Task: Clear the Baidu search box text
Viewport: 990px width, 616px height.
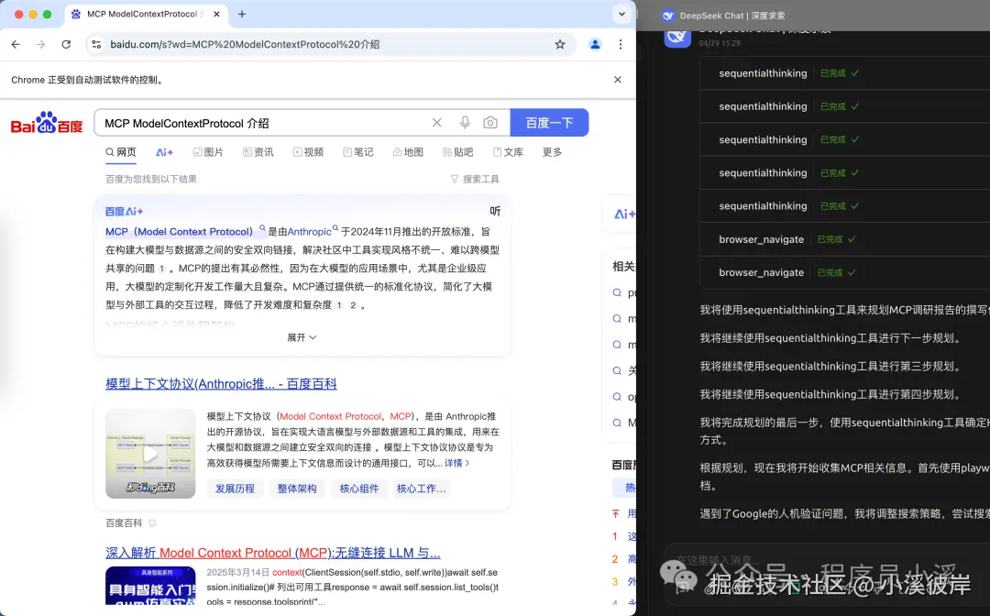Action: 437,123
